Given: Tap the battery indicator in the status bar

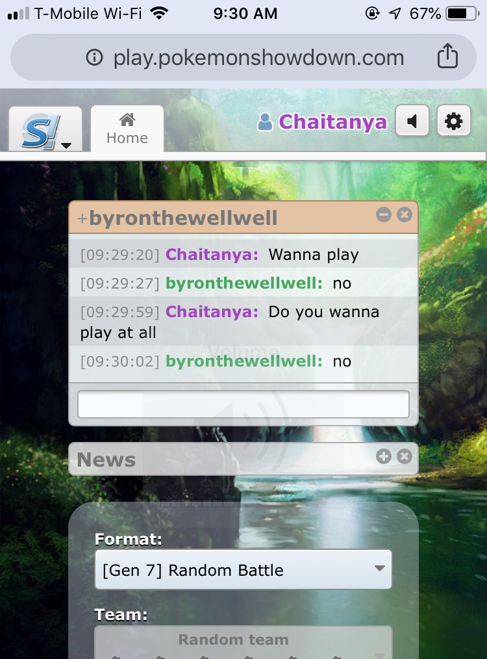Looking at the screenshot, I should point(462,14).
